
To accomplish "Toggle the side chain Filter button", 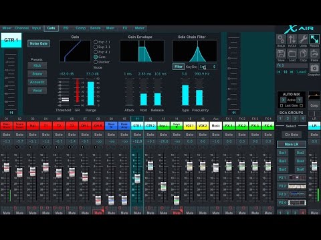I will pyautogui.click(x=179, y=67).
